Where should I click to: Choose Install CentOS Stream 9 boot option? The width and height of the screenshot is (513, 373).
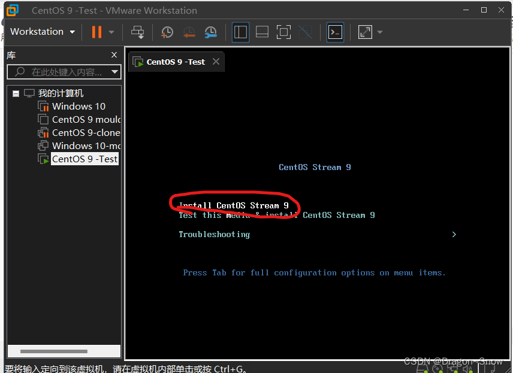pyautogui.click(x=234, y=205)
